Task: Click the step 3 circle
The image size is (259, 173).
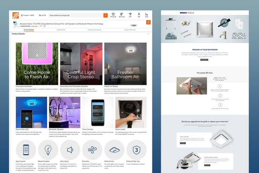Action: [220, 105]
